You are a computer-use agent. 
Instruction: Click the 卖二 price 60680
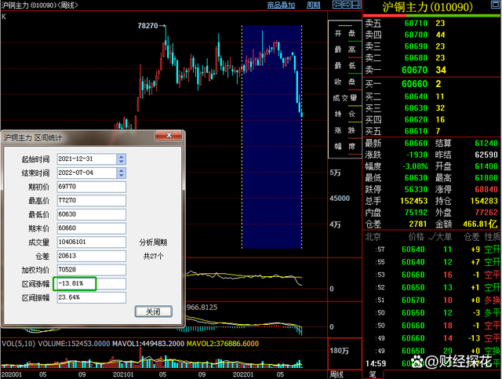point(416,57)
